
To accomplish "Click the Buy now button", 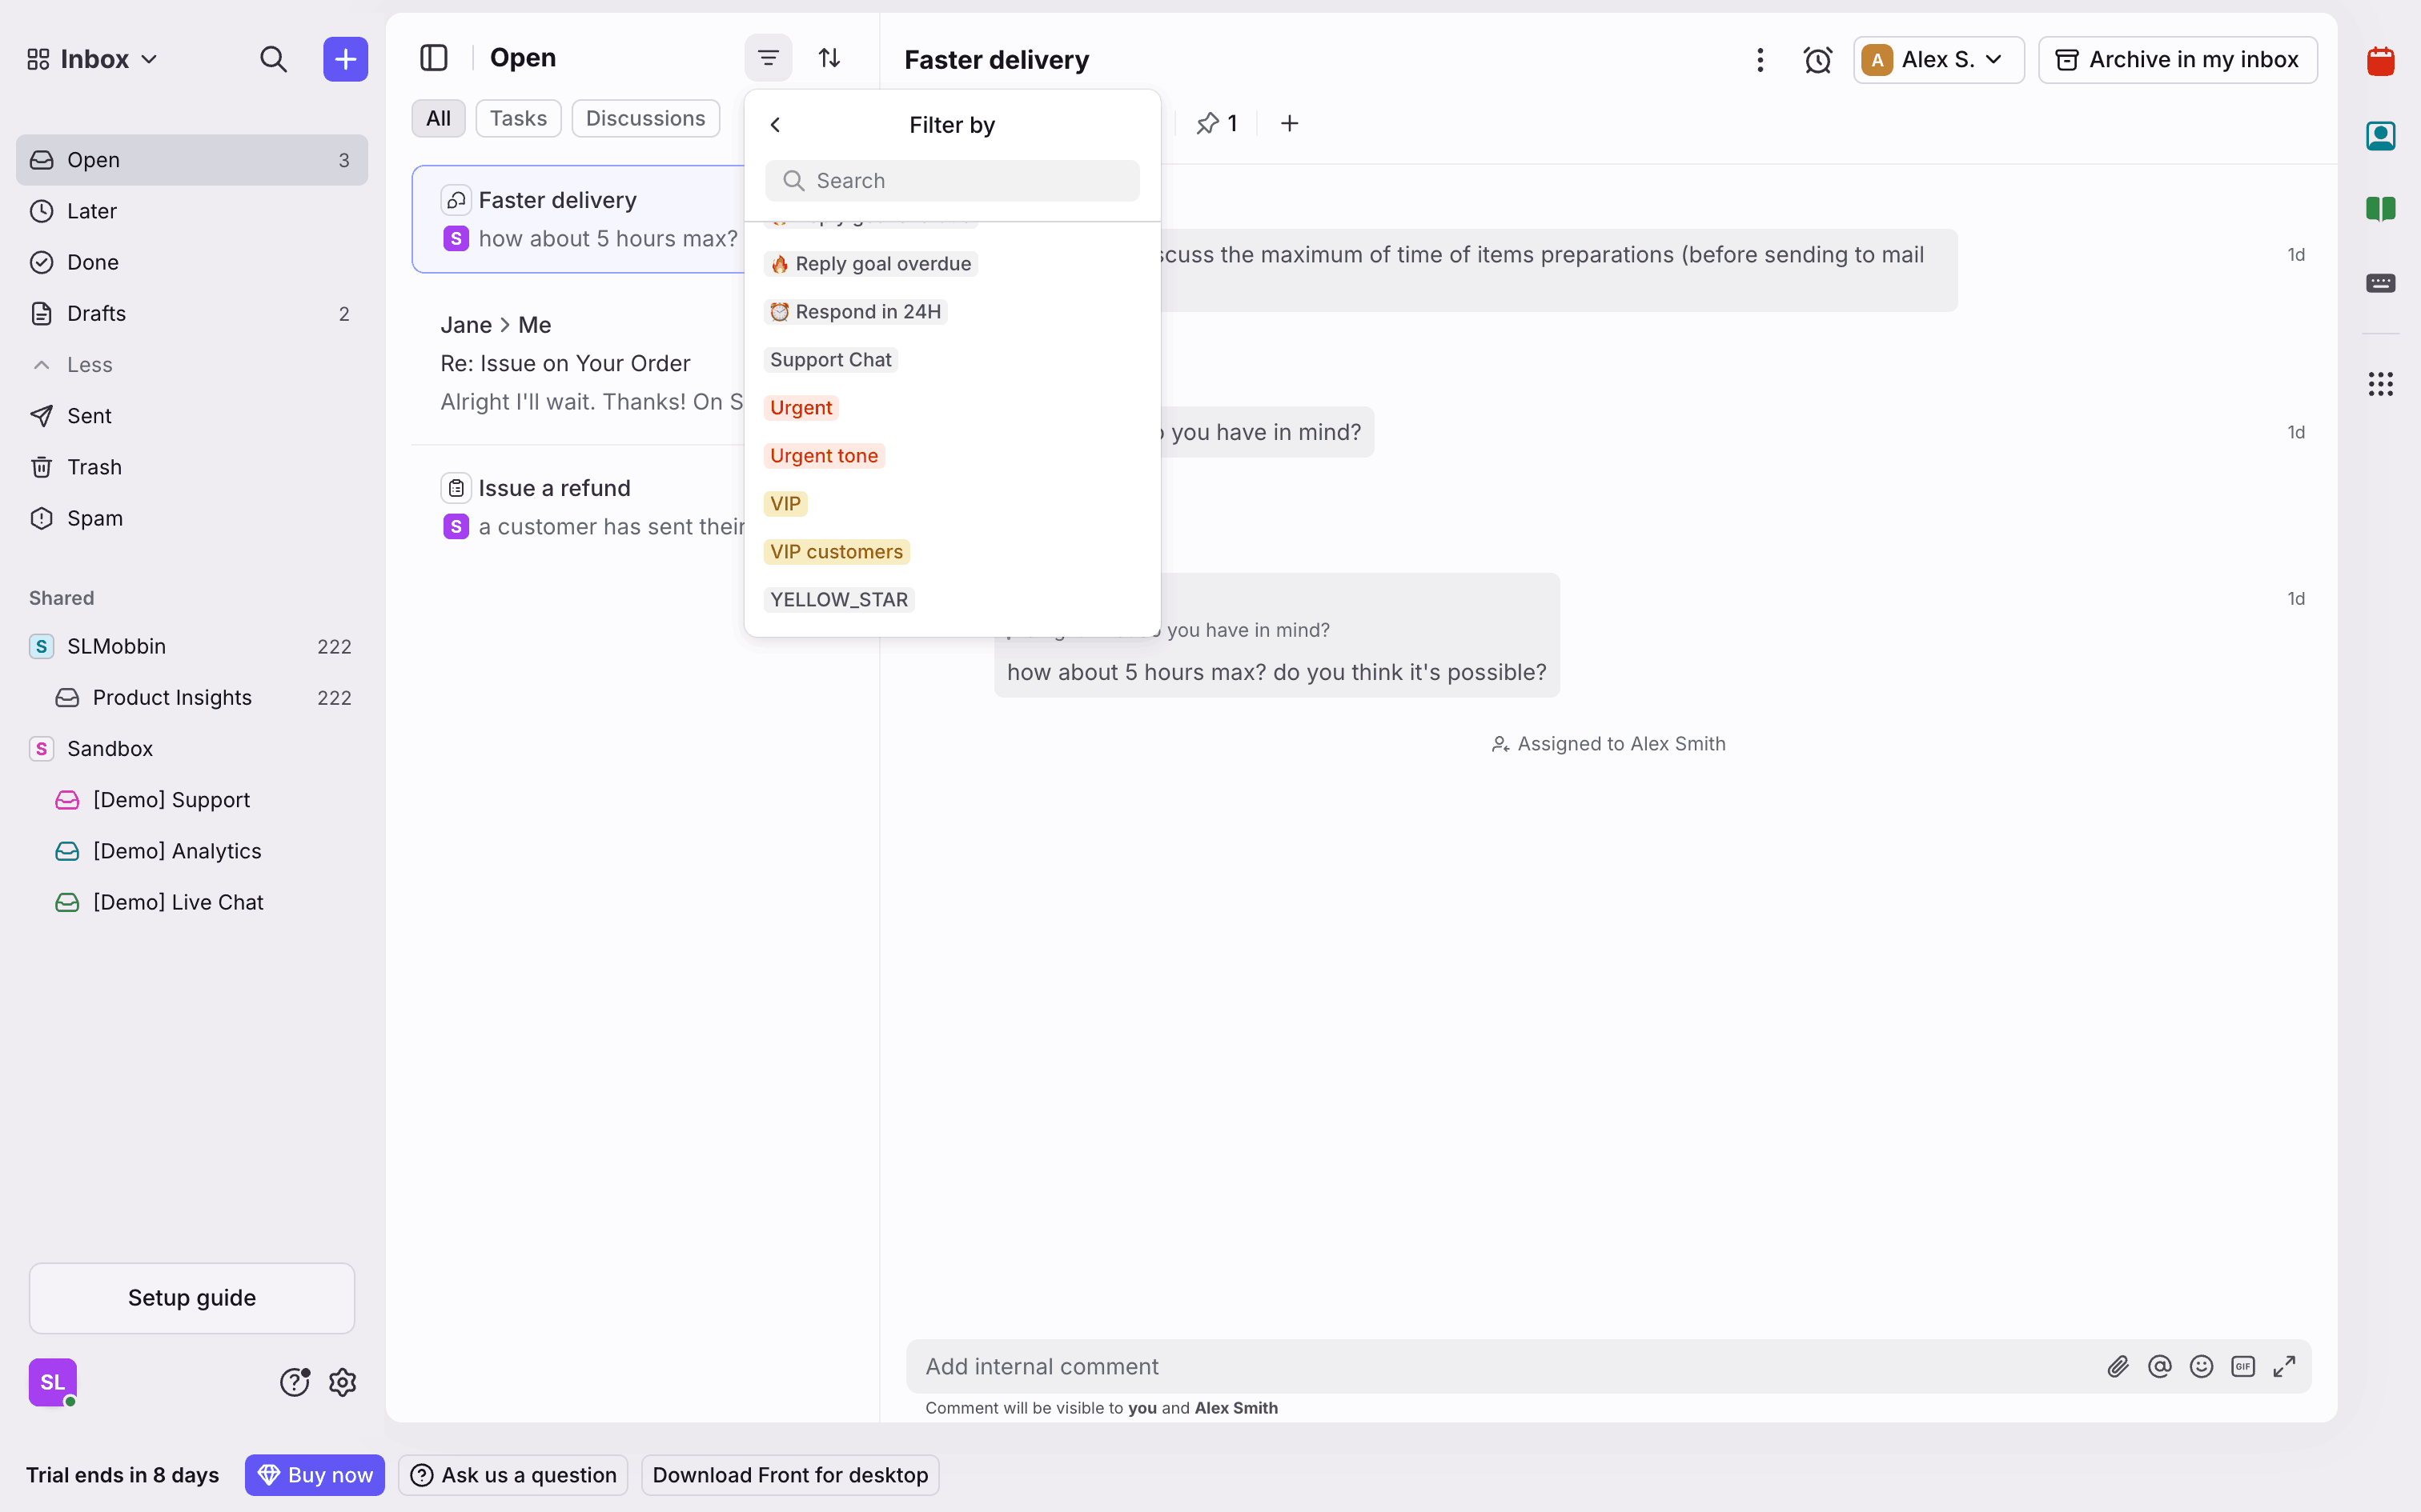I will [x=314, y=1475].
